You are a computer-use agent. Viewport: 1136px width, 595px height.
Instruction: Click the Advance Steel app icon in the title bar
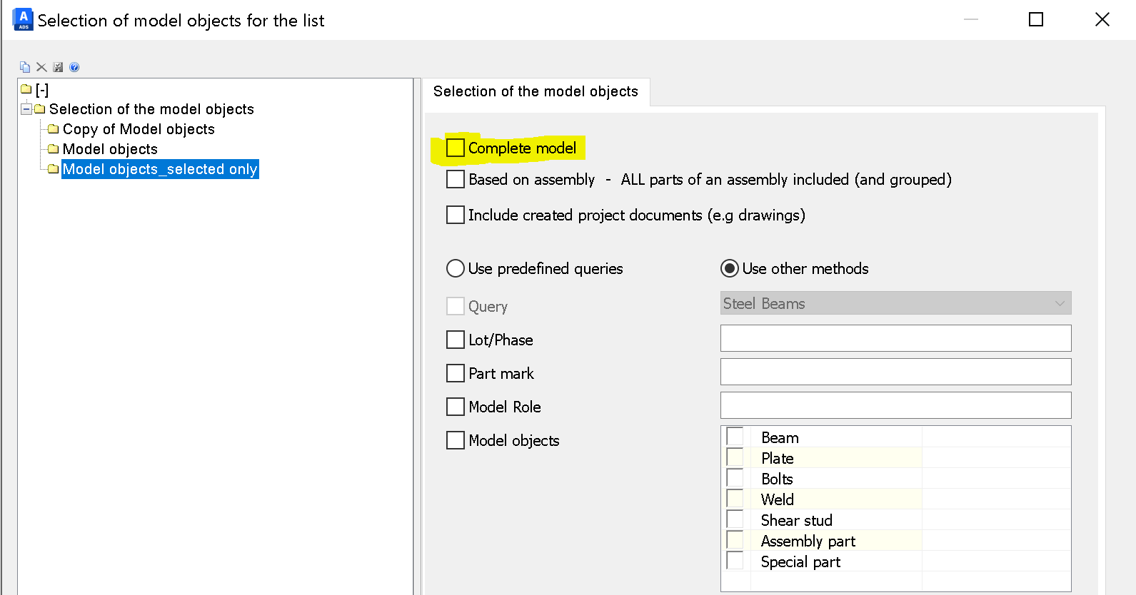pos(23,19)
